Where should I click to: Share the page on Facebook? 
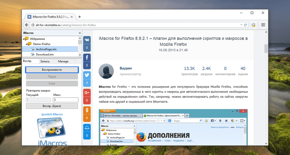click(87, 58)
